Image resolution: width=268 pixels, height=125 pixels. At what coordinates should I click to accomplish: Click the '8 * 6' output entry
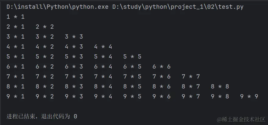[162, 86]
